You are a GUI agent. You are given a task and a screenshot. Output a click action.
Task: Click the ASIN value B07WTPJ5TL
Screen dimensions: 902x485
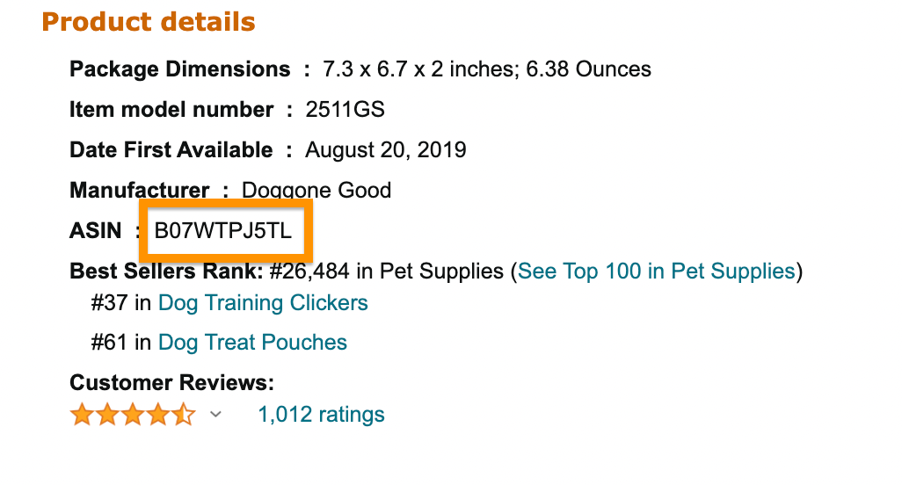[x=223, y=231]
